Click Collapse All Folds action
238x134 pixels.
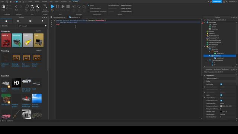126,12
